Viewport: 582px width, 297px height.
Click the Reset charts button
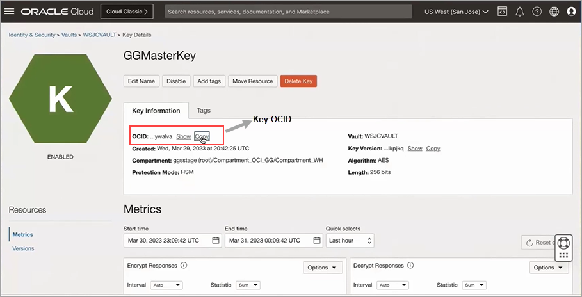pos(540,243)
